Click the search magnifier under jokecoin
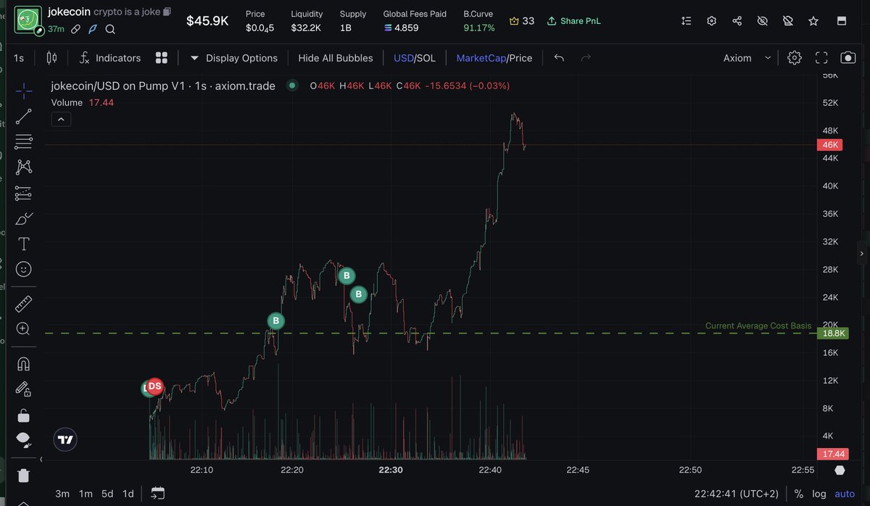Viewport: 870px width, 506px height. click(110, 29)
